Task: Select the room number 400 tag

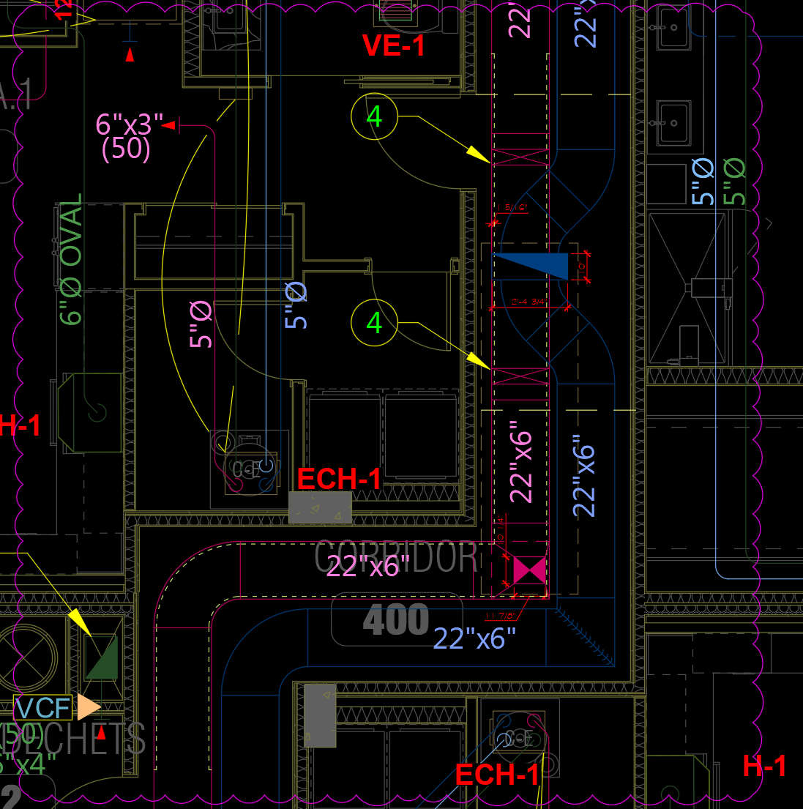Action: tap(396, 620)
